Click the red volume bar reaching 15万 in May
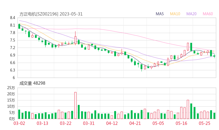The width and height of the screenshot is (219, 130). 188,109
